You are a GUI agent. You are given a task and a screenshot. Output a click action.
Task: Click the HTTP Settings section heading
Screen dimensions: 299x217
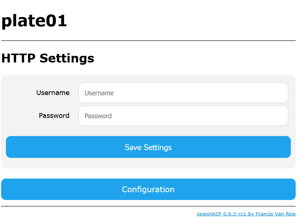[48, 58]
